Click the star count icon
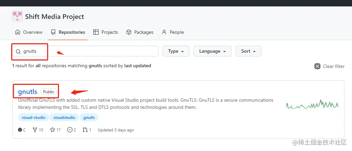352x151 pixels. coord(52,130)
